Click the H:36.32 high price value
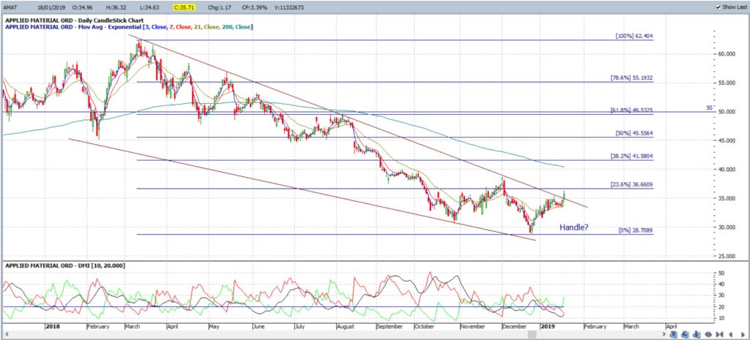The image size is (750, 340). click(x=115, y=7)
